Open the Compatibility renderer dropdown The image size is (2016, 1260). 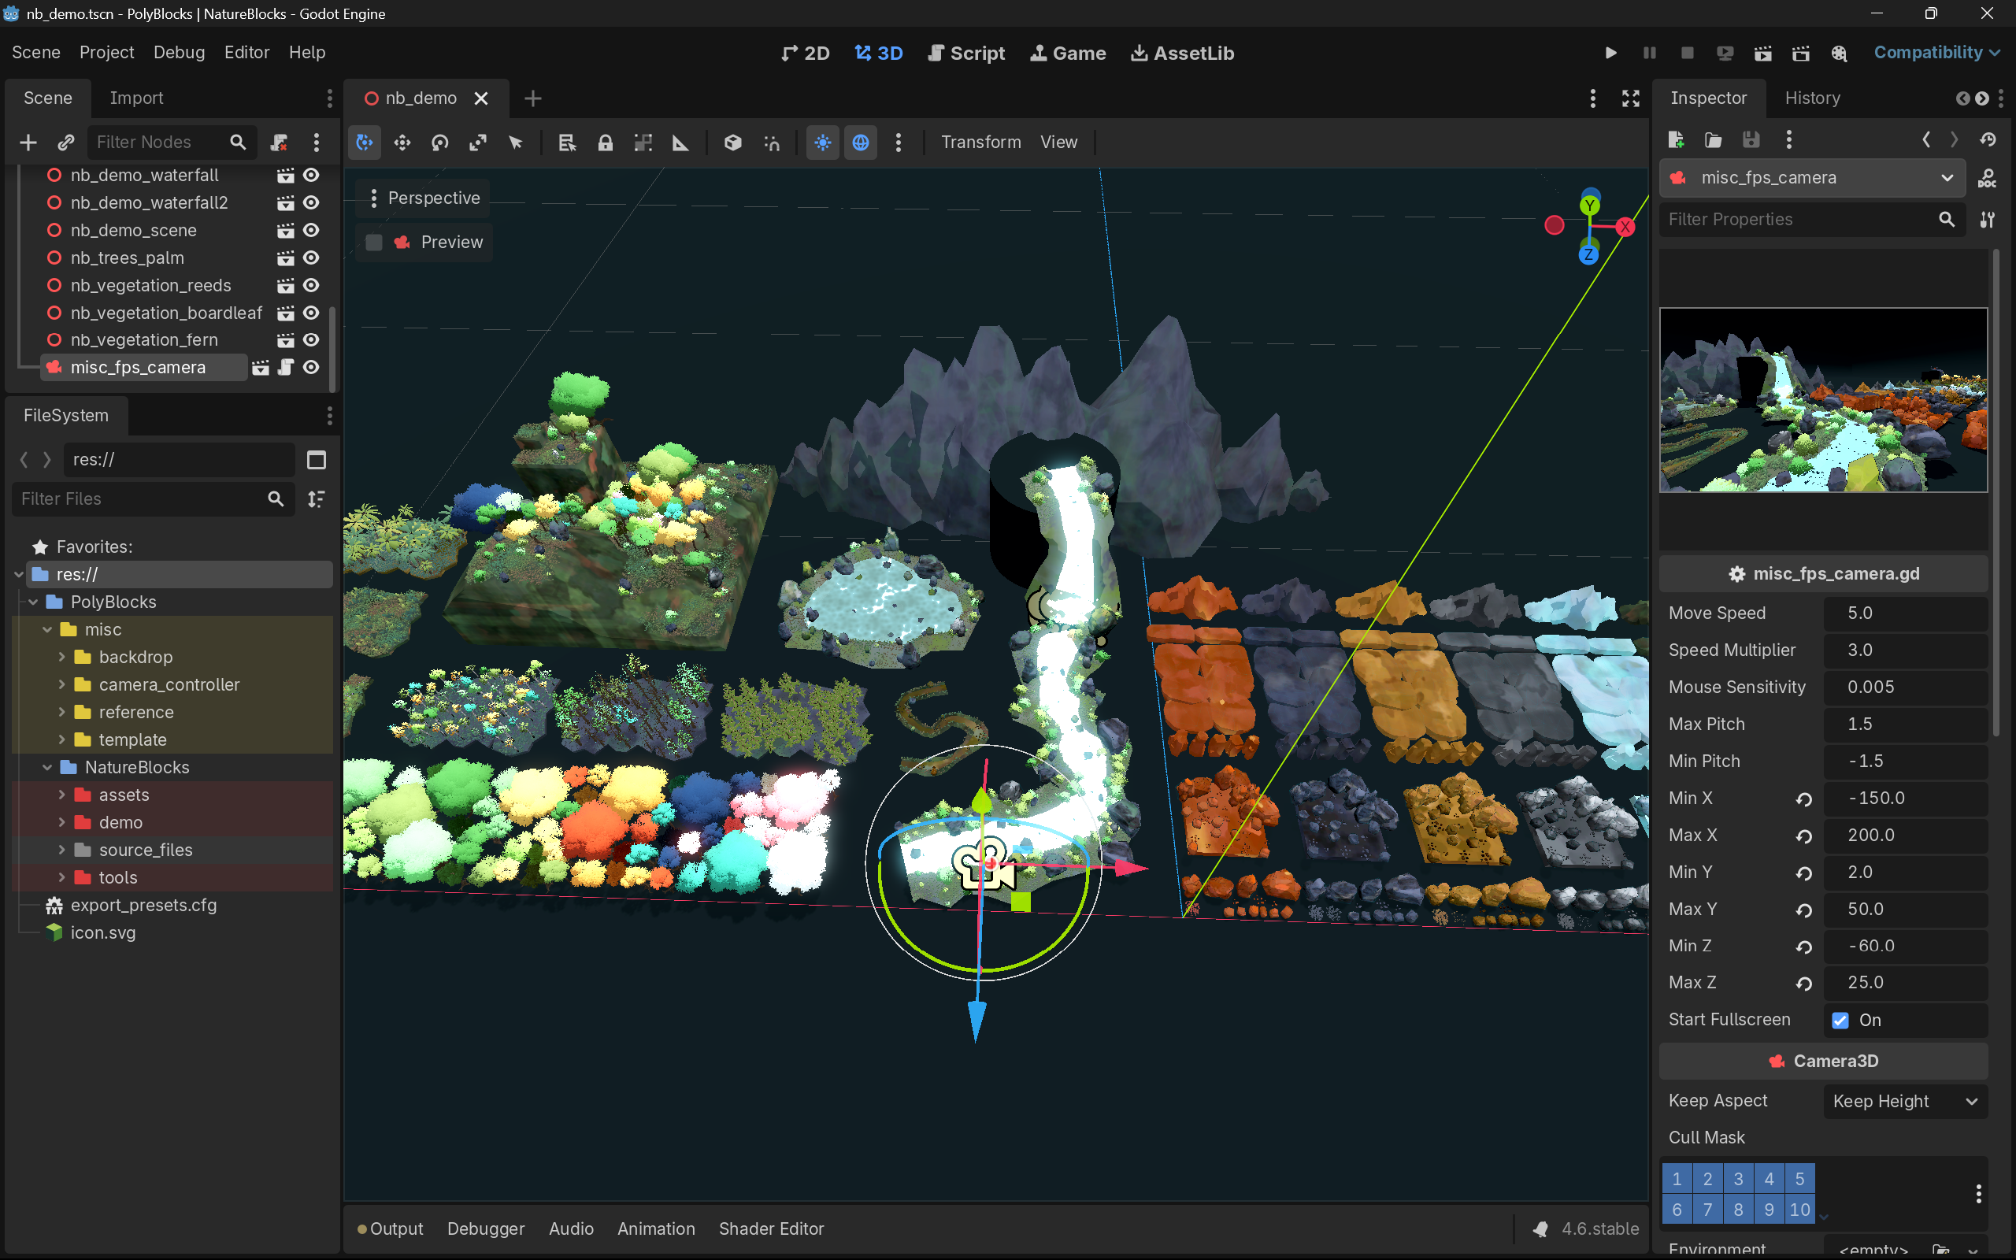pos(1937,53)
